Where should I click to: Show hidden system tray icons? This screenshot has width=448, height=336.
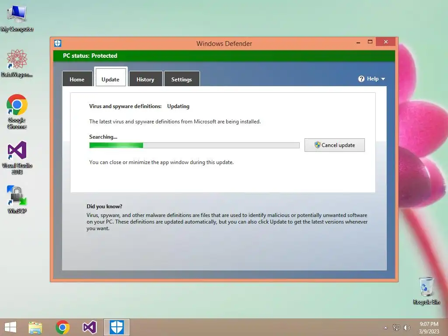pos(386,328)
